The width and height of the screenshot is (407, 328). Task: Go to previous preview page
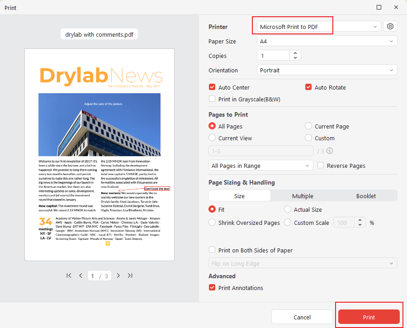pos(80,276)
